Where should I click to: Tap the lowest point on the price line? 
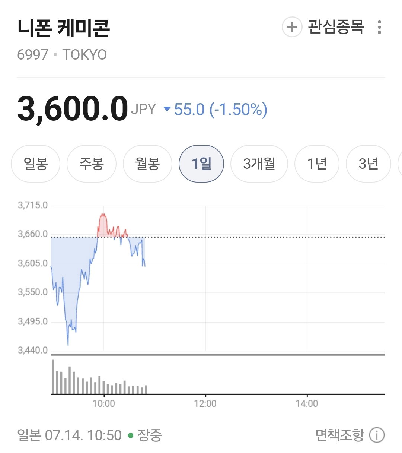click(x=68, y=344)
